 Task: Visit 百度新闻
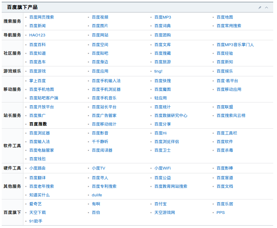pos(37,26)
